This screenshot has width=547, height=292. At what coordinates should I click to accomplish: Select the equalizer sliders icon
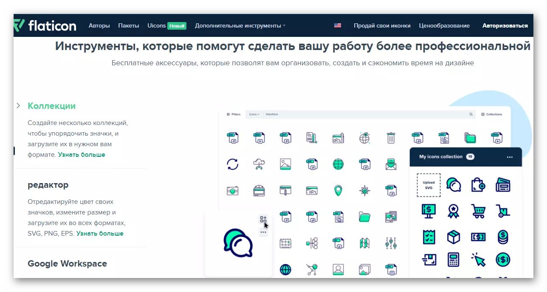coord(391,243)
